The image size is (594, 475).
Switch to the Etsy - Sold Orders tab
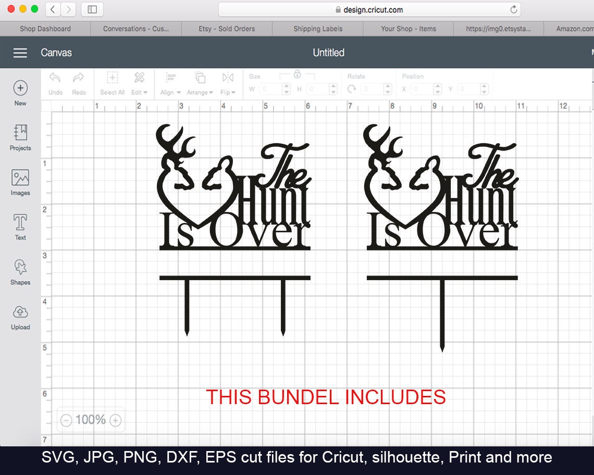click(x=227, y=29)
